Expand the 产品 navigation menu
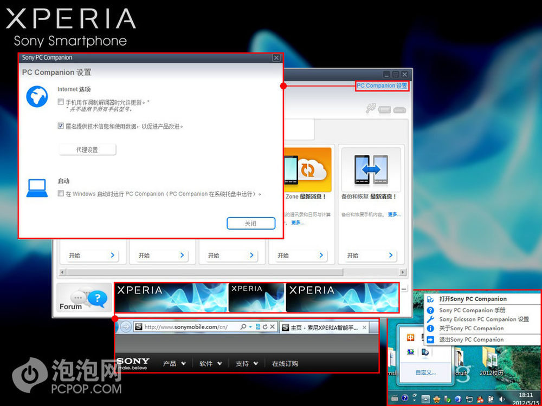The width and height of the screenshot is (542, 406). point(175,364)
